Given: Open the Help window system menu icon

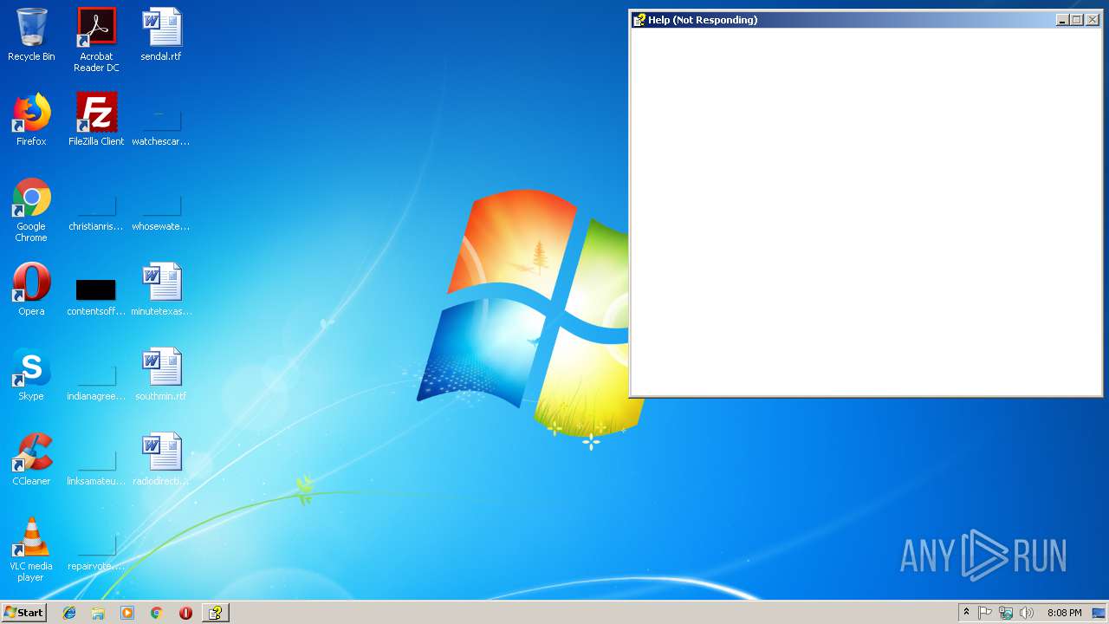Looking at the screenshot, I should pos(639,20).
